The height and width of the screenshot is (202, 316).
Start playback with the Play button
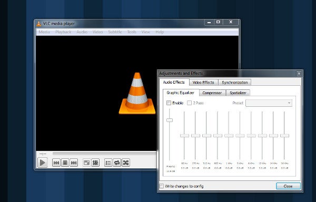pos(43,163)
